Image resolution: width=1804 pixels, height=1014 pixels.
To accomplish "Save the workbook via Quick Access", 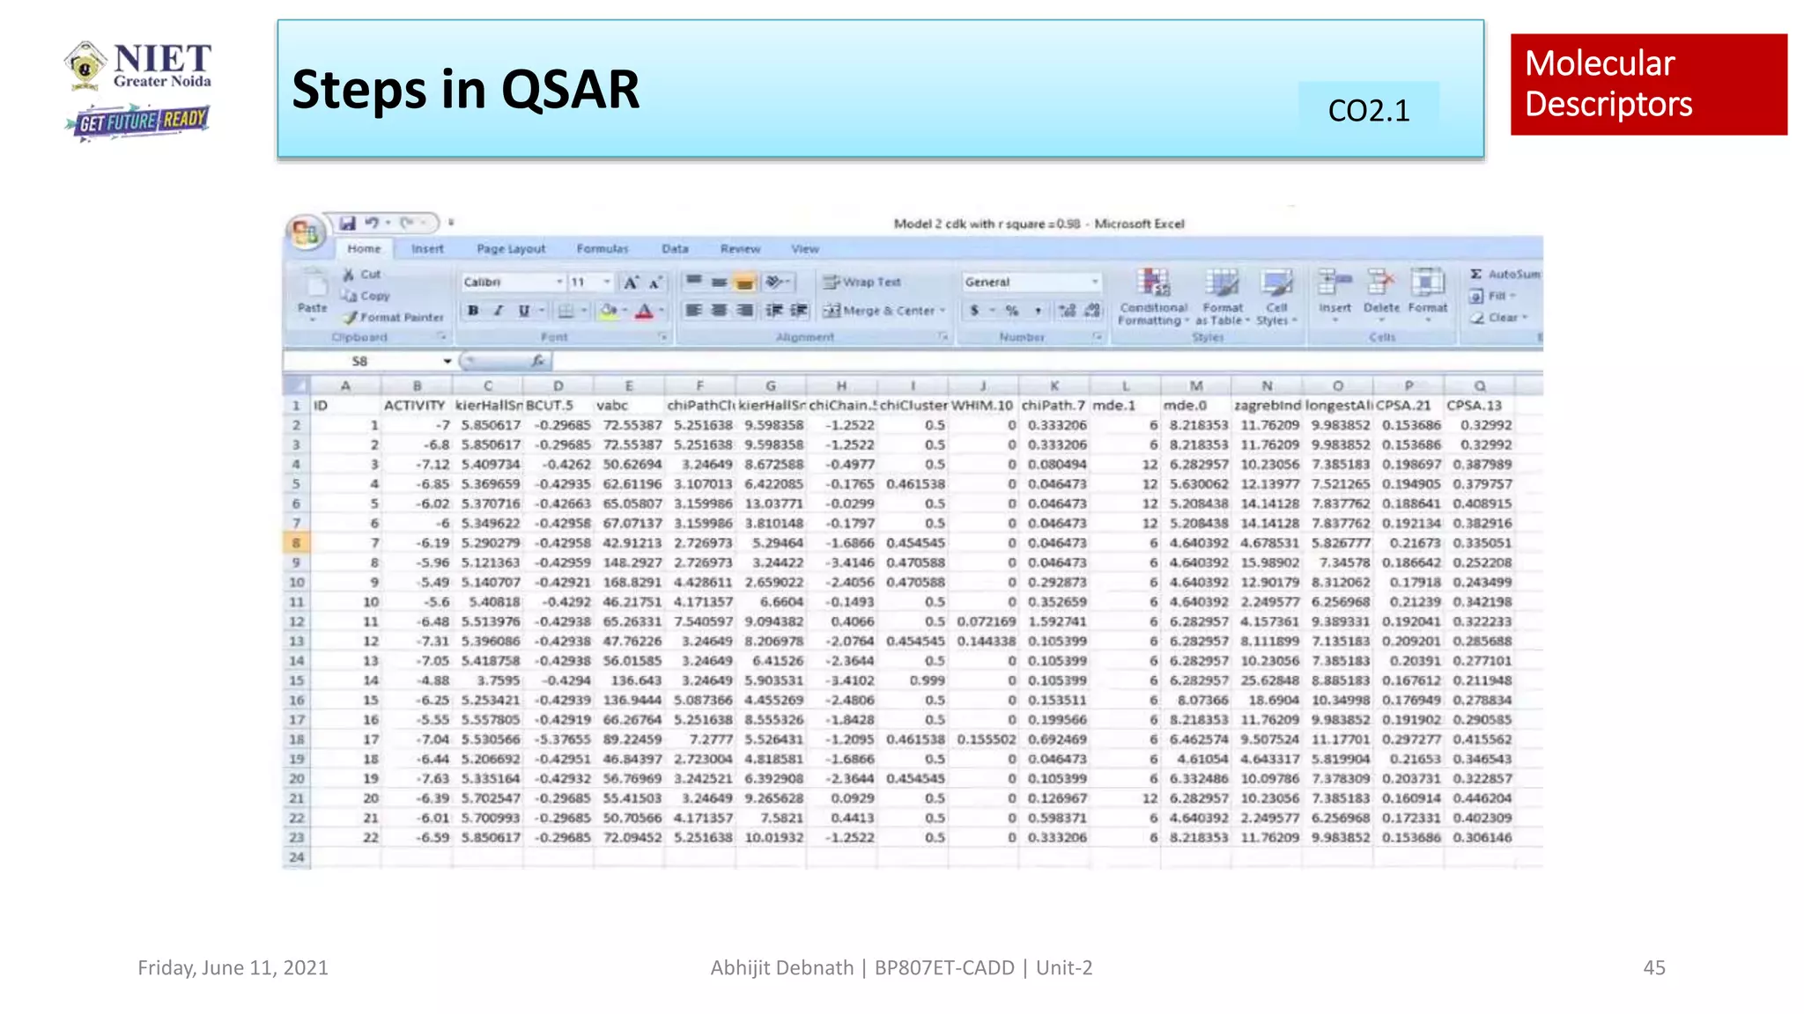I will coord(347,224).
